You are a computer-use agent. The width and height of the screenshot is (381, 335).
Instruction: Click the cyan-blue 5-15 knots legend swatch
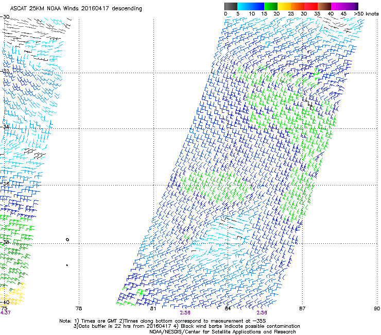click(x=251, y=6)
